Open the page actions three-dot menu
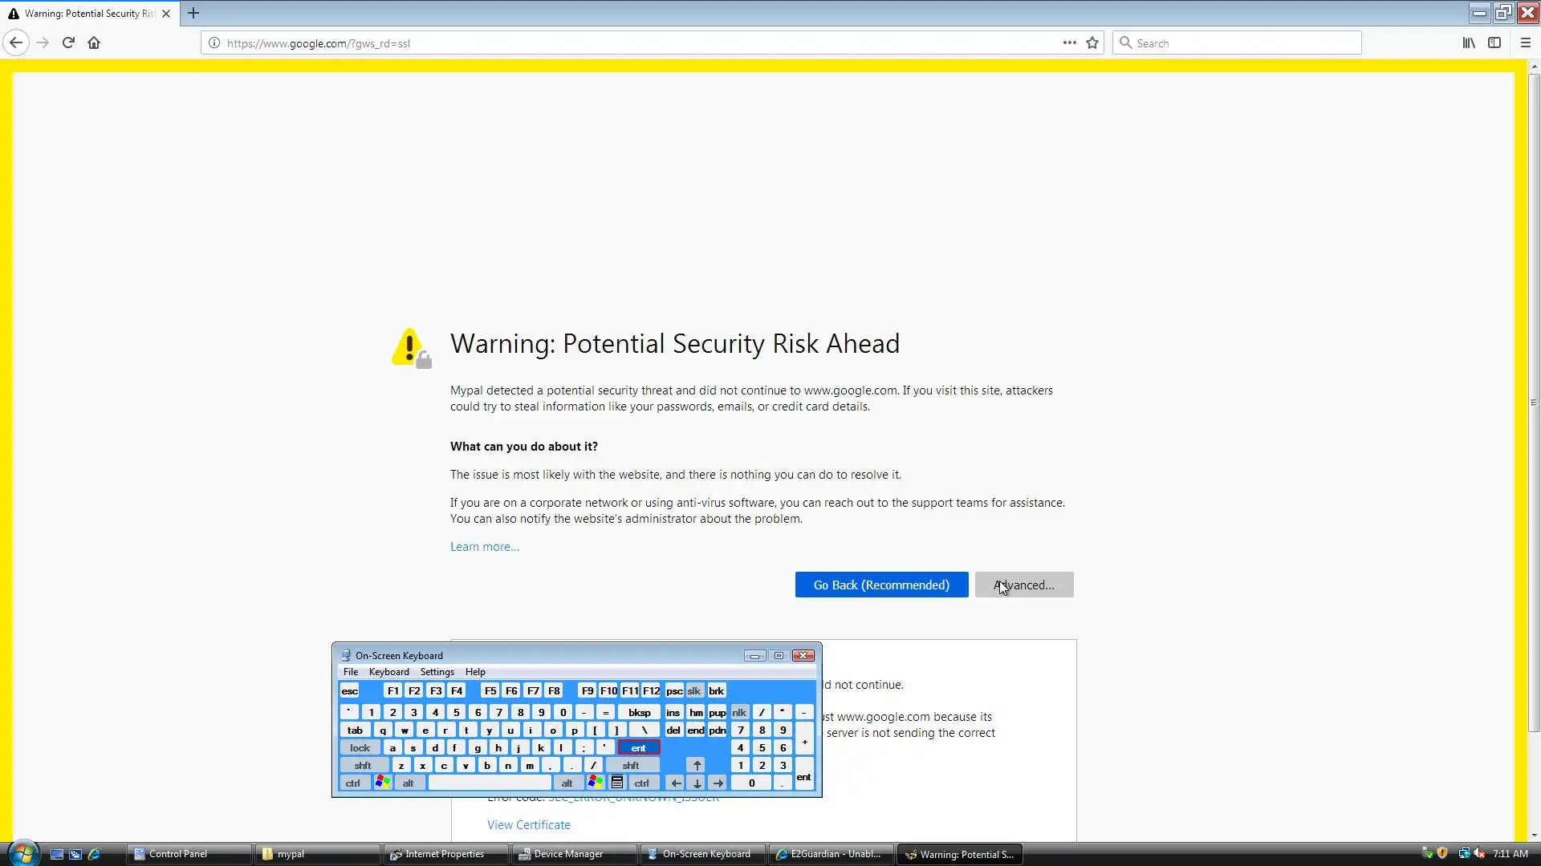 (x=1069, y=42)
